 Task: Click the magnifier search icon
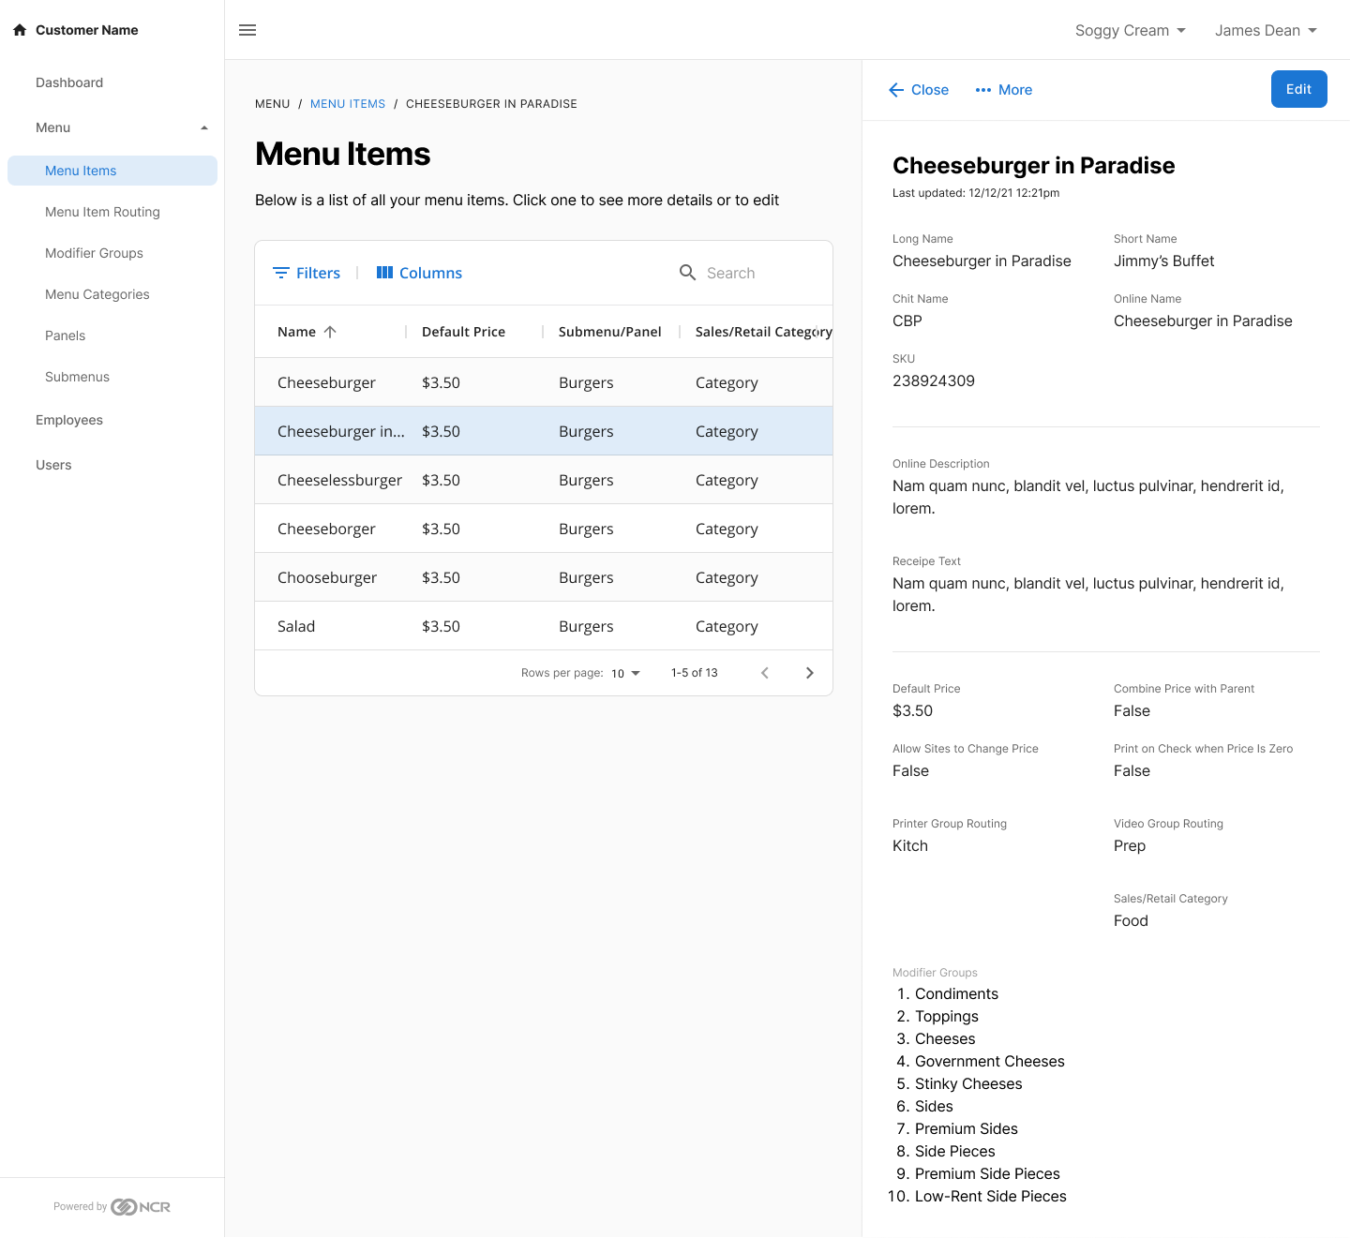[687, 273]
